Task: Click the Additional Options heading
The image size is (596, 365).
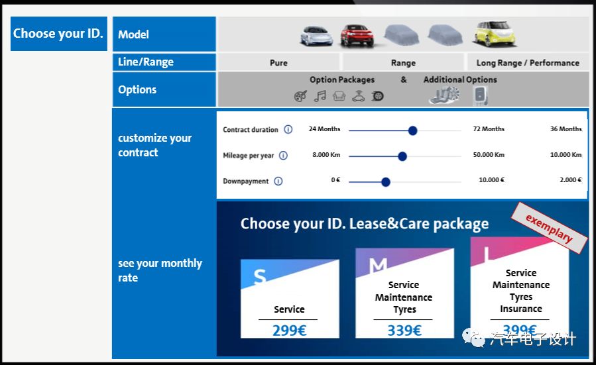Action: tap(460, 79)
